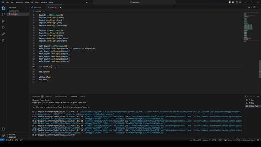Open the Go menu
This screenshot has width=261, height=147.
(x=32, y=2)
